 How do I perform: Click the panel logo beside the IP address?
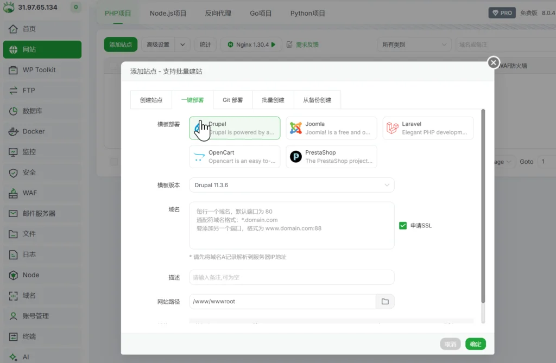9,7
